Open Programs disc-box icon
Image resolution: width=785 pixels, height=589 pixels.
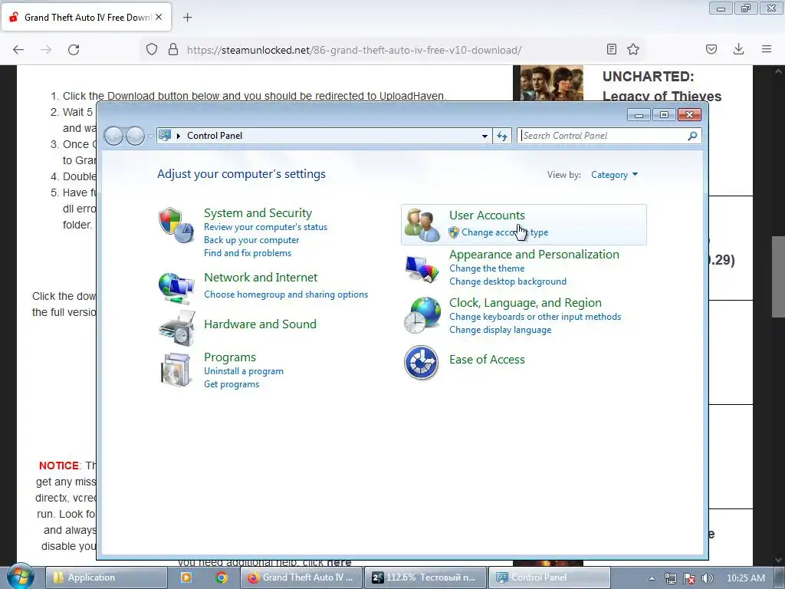[x=176, y=370]
